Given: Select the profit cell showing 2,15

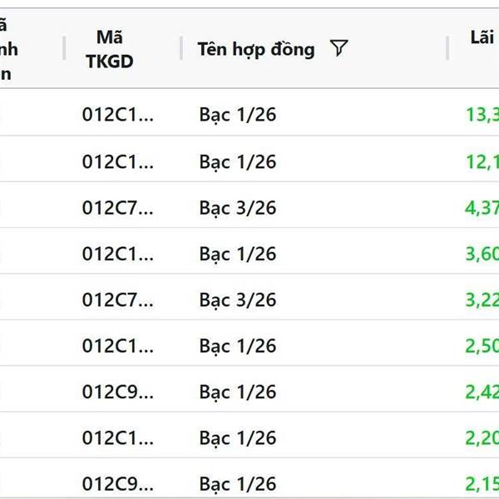Looking at the screenshot, I should 482,483.
